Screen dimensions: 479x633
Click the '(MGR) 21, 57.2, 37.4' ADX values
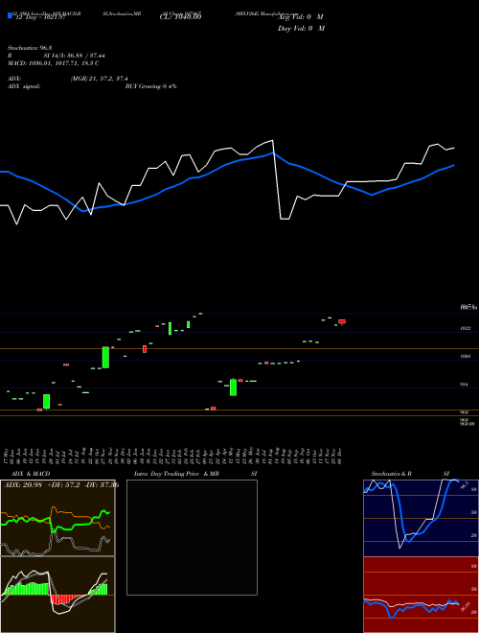(x=99, y=79)
